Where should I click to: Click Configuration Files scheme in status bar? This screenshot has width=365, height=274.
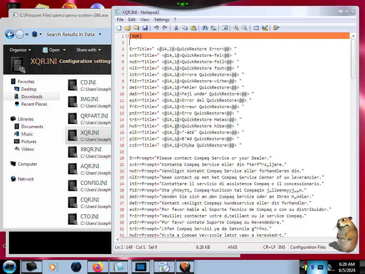308,247
